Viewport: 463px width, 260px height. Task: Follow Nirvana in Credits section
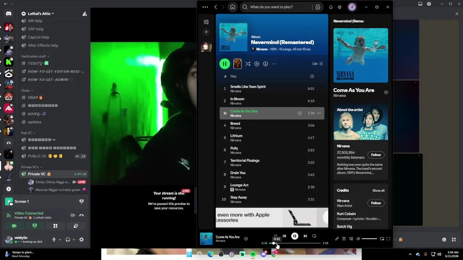pos(376,203)
